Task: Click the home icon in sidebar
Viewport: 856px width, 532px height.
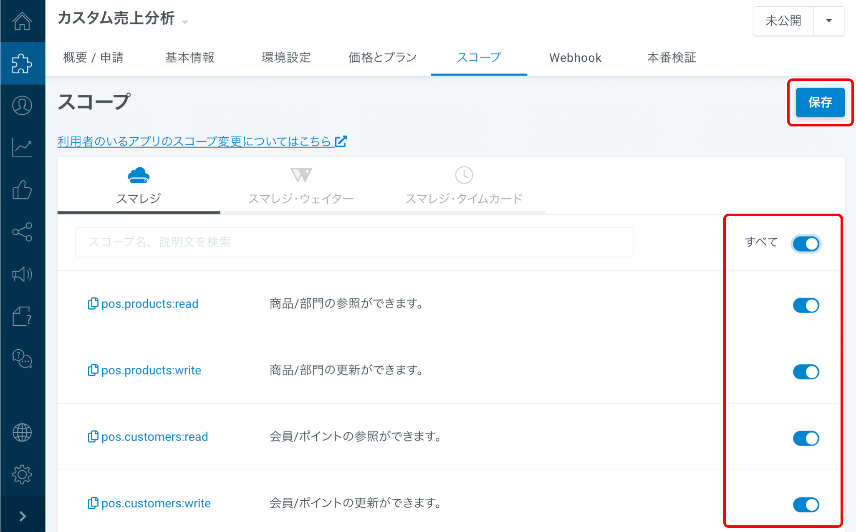Action: [x=22, y=20]
